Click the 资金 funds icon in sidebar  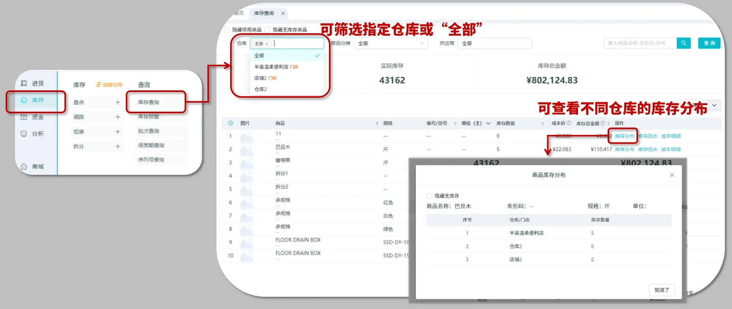(24, 117)
